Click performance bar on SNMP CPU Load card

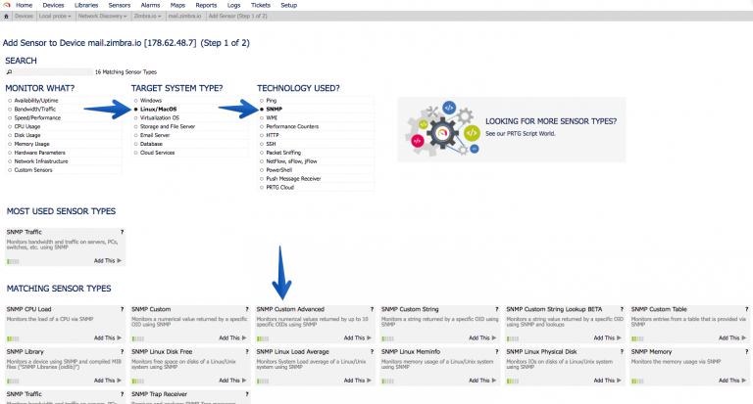point(13,338)
